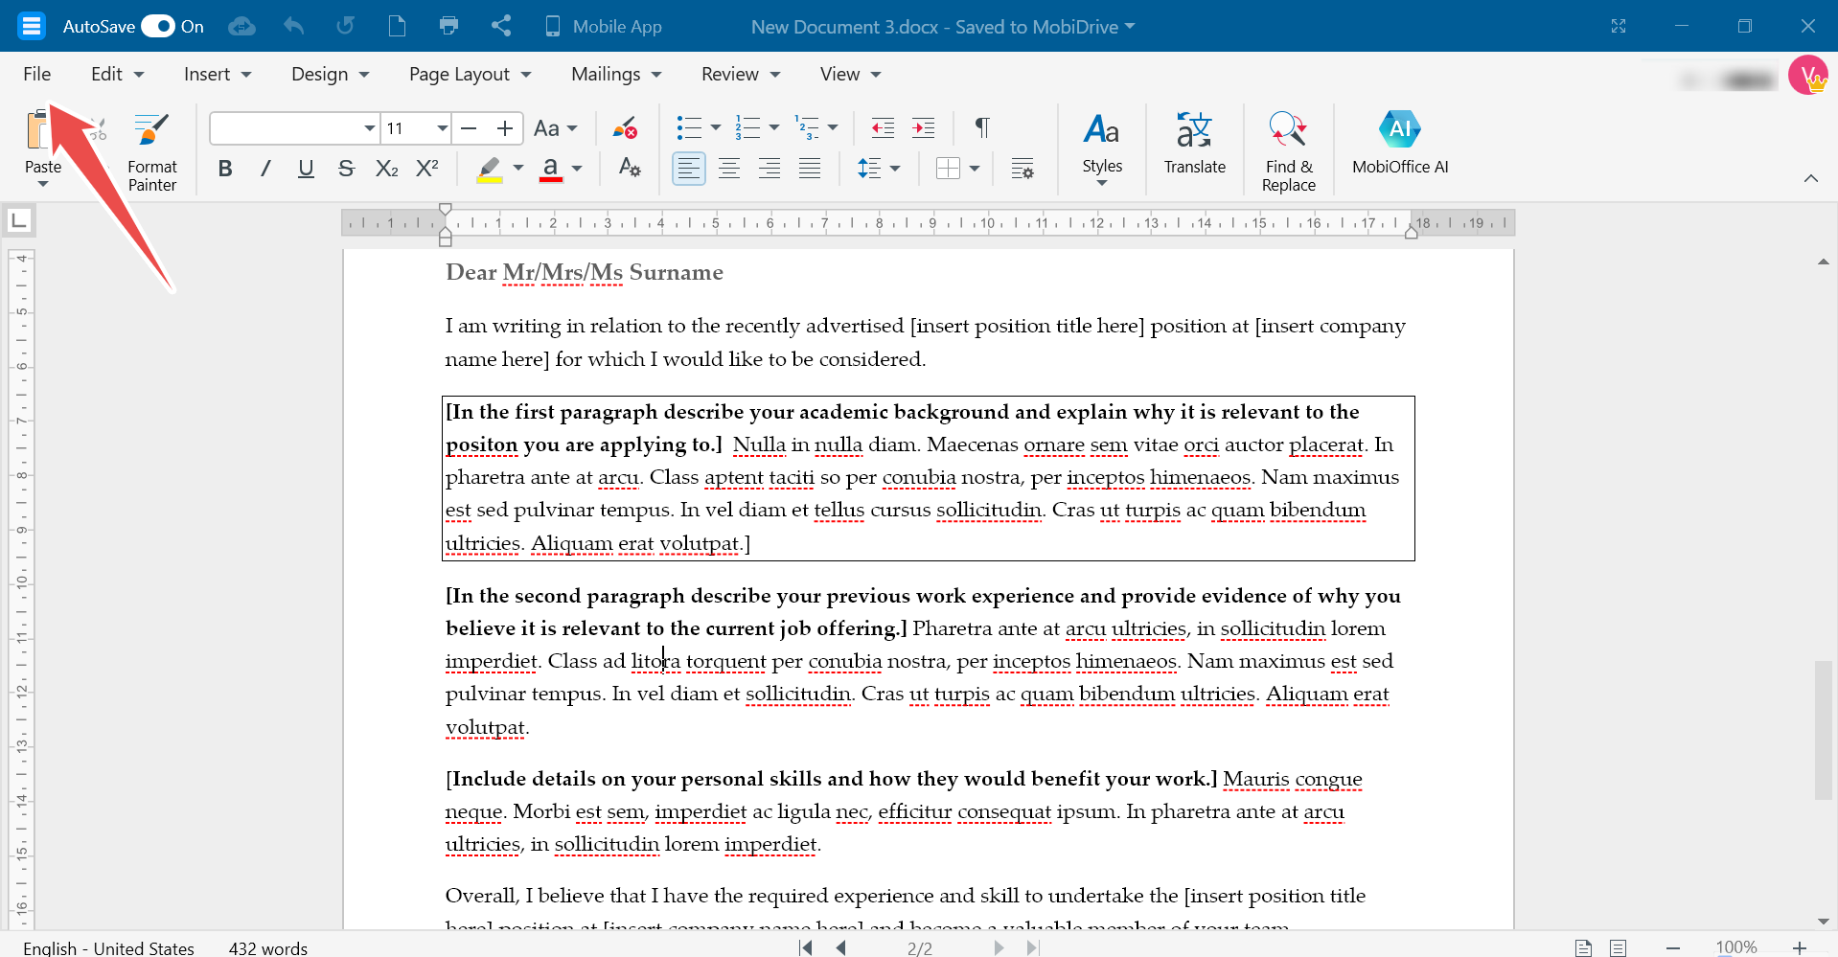
Task: Apply multilevel list
Action: (808, 127)
